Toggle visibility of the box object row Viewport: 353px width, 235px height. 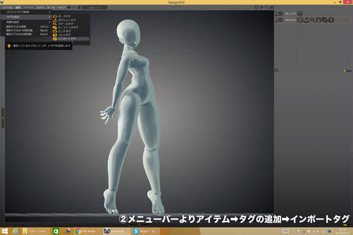coord(280,14)
